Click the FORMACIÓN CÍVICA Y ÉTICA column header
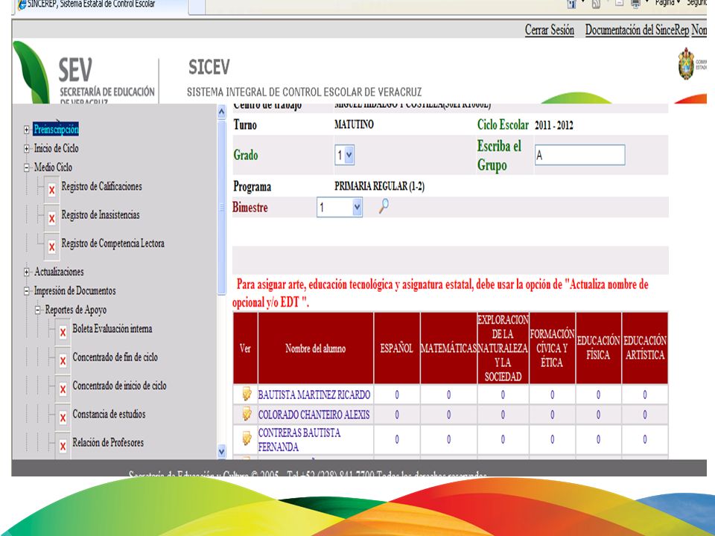Screen dimensions: 715x536 click(552, 348)
